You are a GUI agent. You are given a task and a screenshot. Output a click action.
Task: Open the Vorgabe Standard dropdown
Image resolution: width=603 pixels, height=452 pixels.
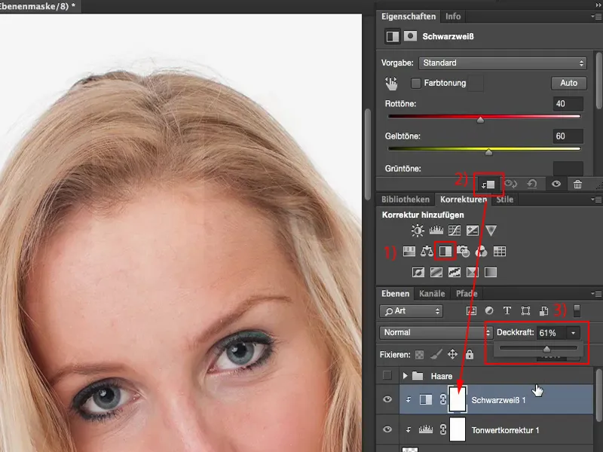(x=503, y=63)
